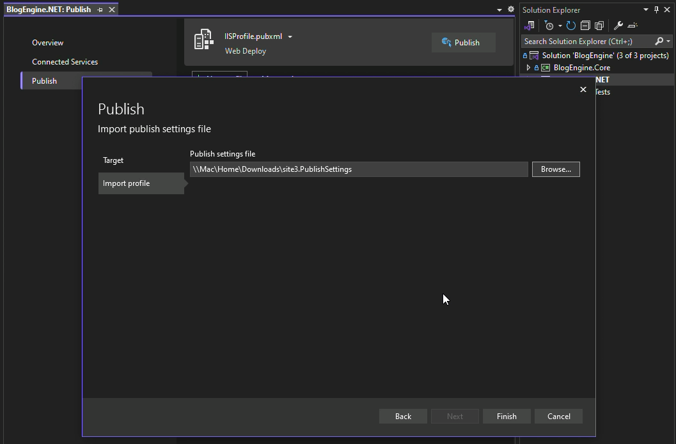676x444 pixels.
Task: Toggle Show All Files in Solution Explorer
Action: point(599,26)
